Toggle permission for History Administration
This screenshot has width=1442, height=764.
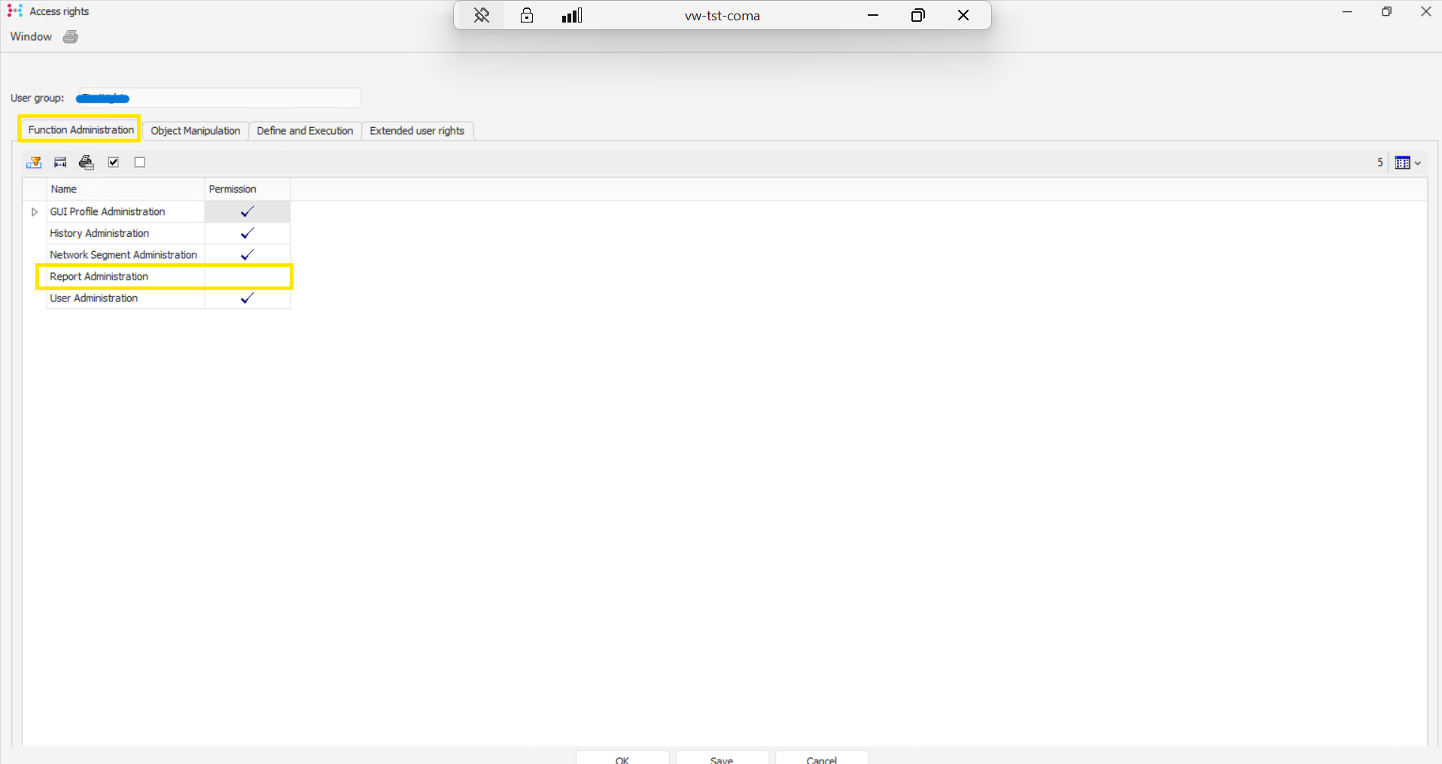(x=247, y=234)
